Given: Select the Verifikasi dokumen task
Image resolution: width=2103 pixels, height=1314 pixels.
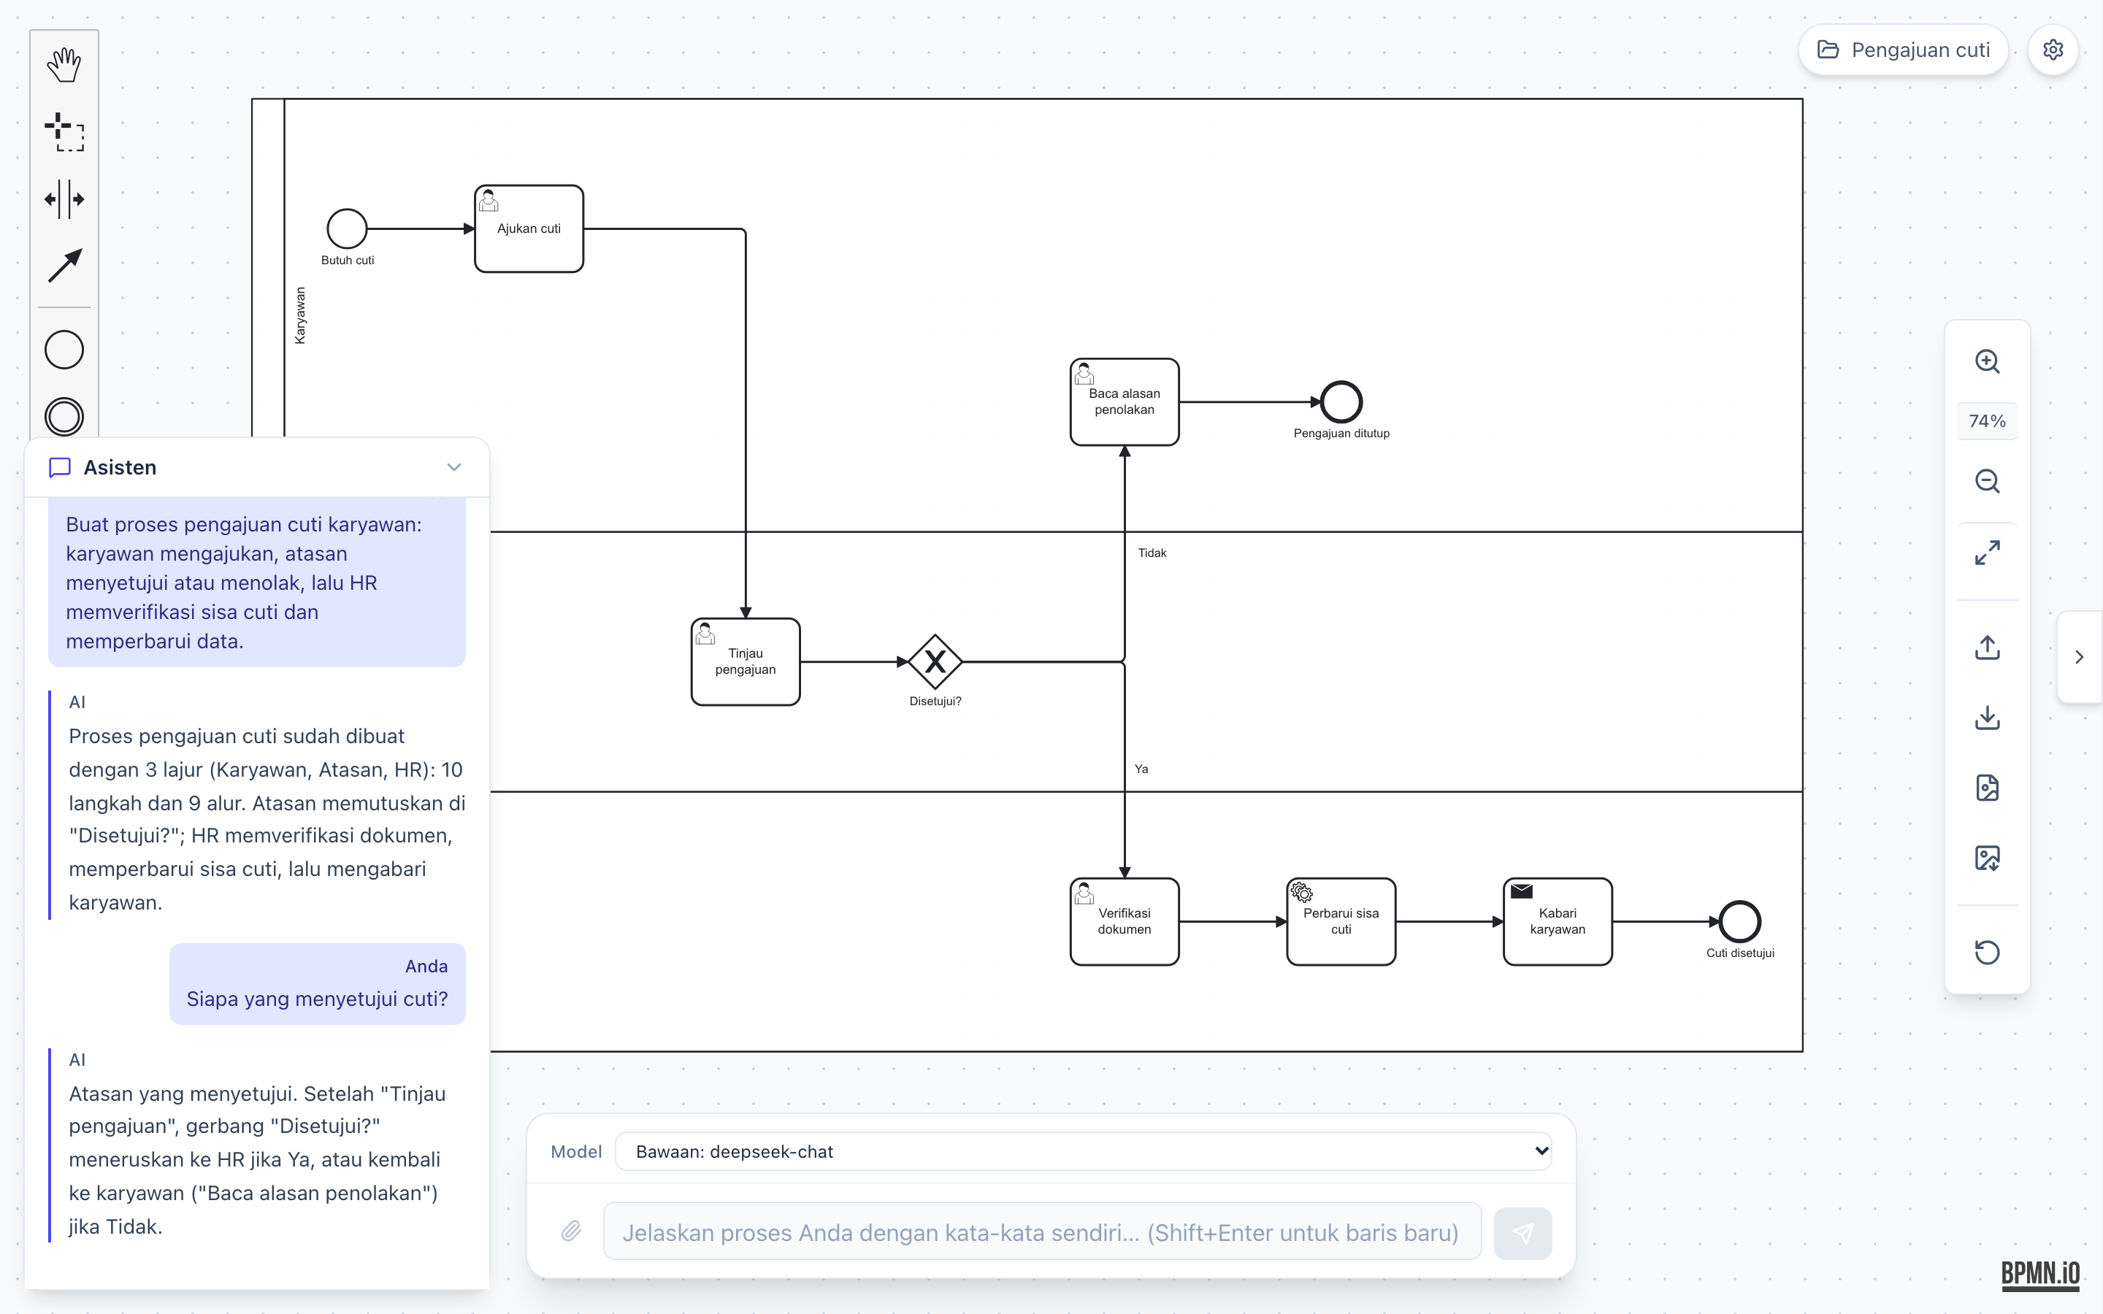Looking at the screenshot, I should tap(1125, 921).
